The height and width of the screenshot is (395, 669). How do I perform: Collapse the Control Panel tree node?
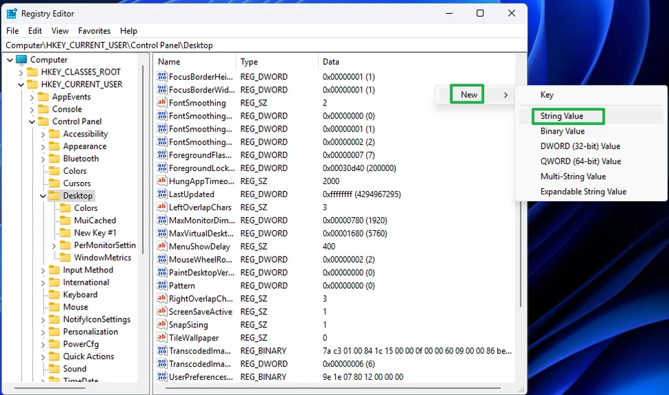click(x=32, y=122)
